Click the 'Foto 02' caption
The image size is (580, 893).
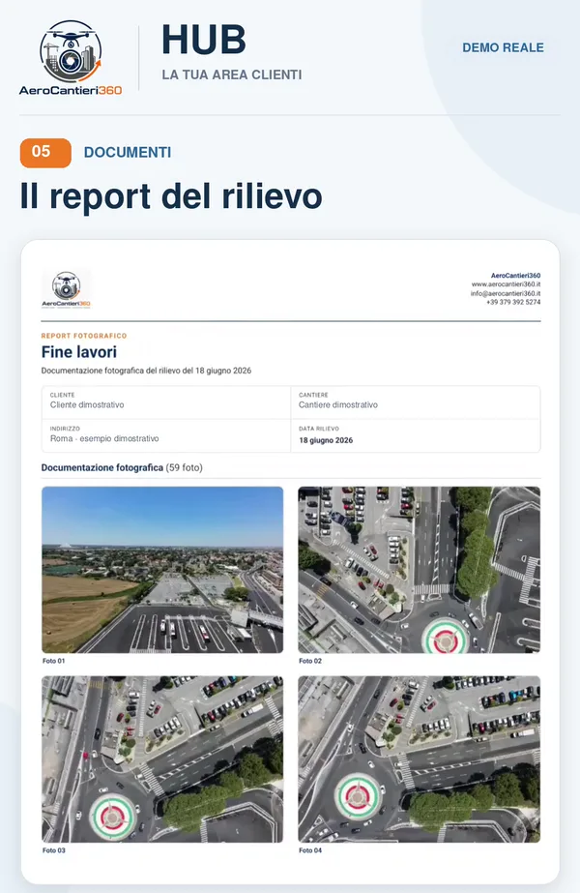click(310, 661)
